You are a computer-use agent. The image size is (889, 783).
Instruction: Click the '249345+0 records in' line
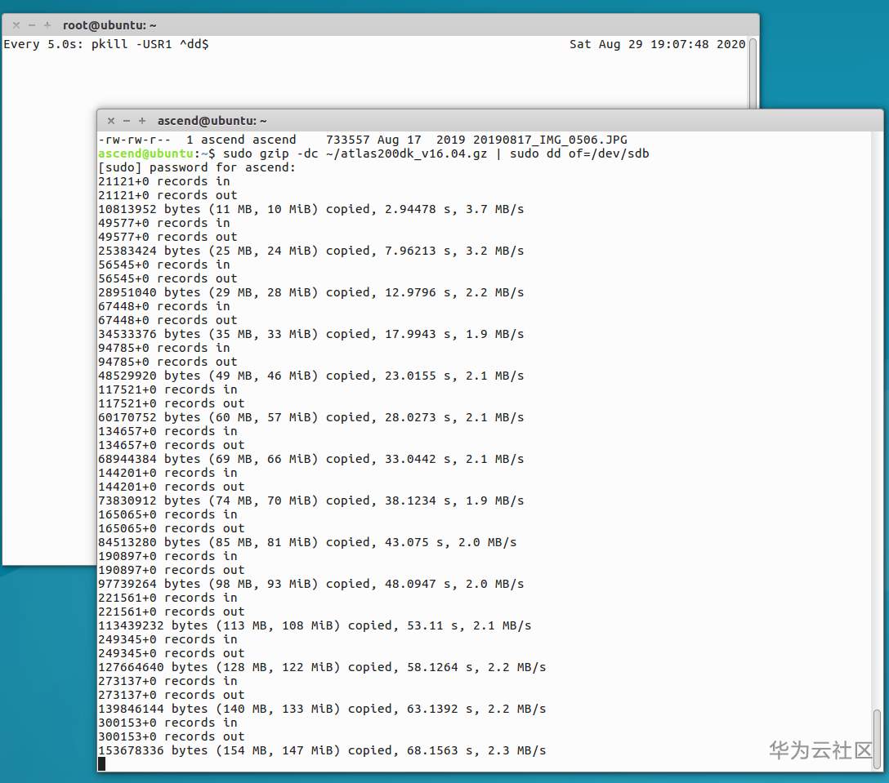click(168, 639)
